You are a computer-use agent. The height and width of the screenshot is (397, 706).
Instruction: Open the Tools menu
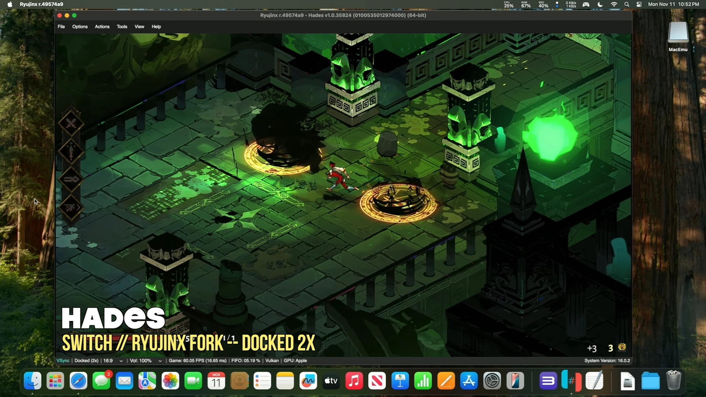click(122, 26)
